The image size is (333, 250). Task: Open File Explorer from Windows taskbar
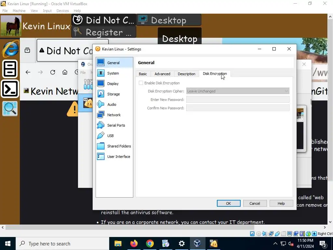tap(118, 243)
